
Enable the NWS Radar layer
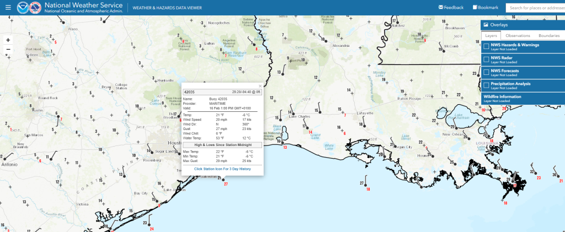(486, 59)
